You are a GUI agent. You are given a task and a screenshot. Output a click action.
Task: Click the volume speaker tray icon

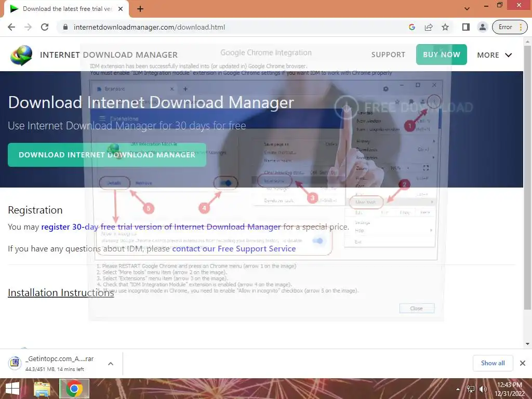[483, 389]
